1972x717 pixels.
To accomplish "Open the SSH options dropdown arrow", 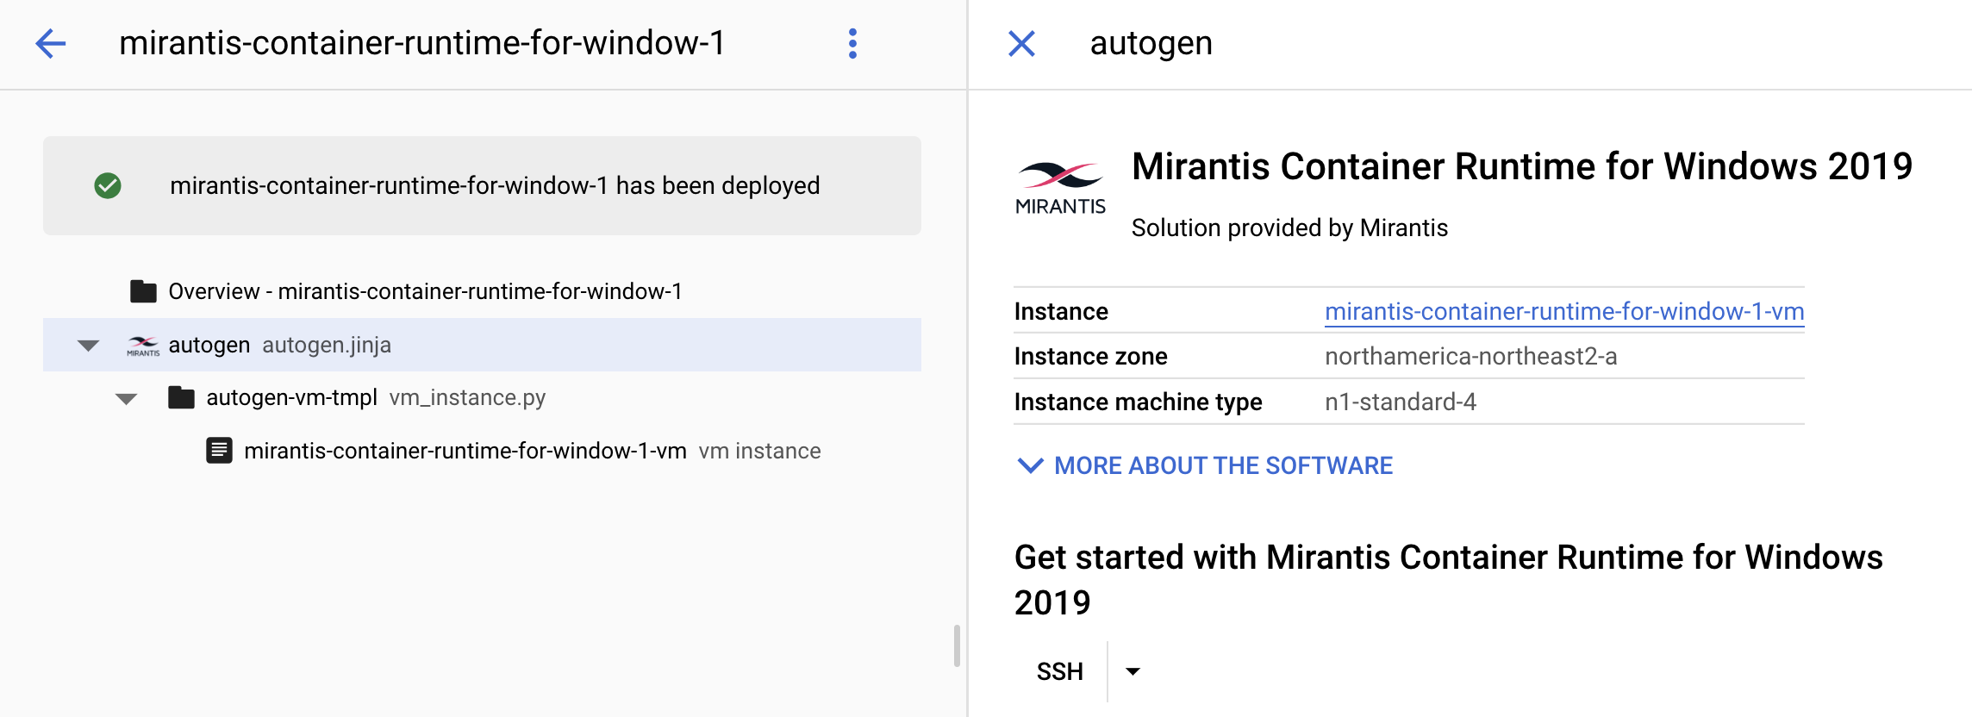I will pos(1133,671).
